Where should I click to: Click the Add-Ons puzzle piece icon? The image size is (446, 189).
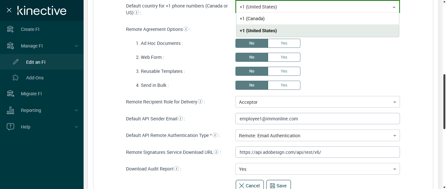(x=15, y=78)
